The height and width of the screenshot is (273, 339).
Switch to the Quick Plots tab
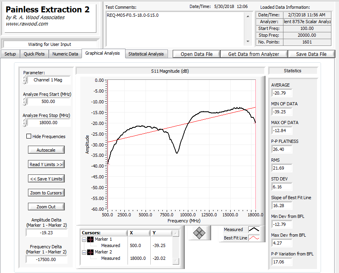point(34,54)
